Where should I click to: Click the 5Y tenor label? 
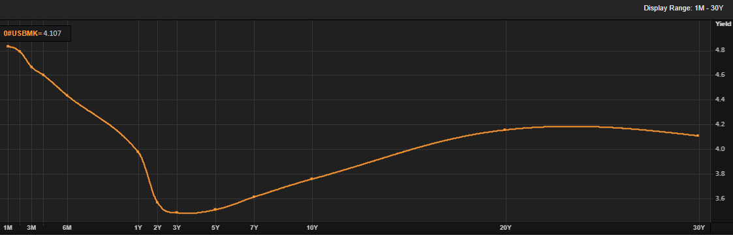pos(215,228)
